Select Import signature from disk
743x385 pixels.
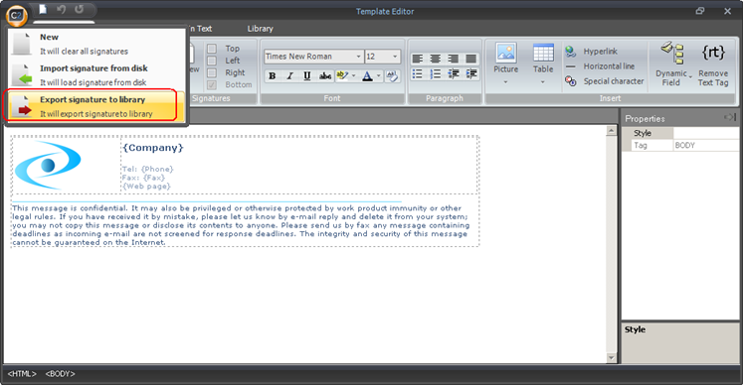coord(95,75)
